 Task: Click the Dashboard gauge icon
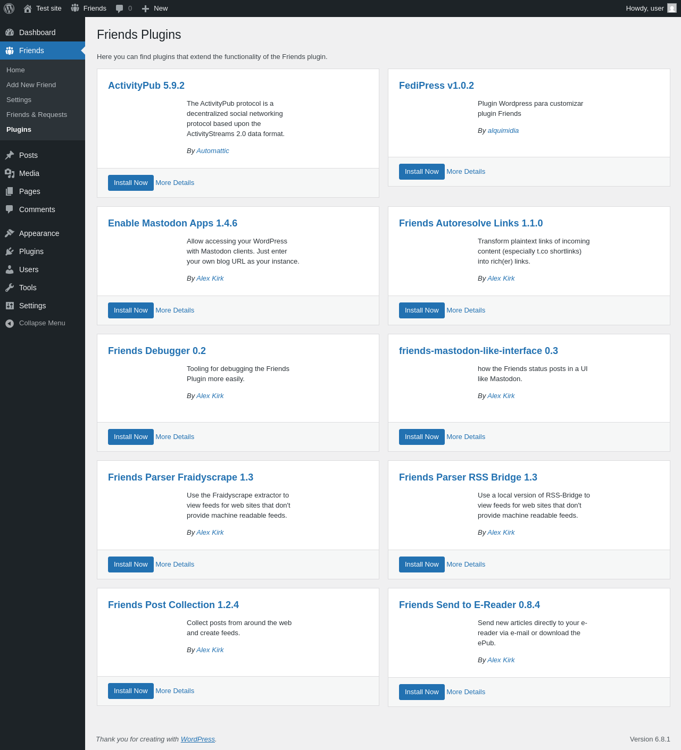10,32
